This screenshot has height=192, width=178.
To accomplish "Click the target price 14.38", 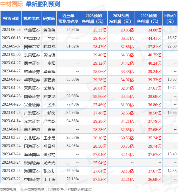I will (x=172, y=171).
